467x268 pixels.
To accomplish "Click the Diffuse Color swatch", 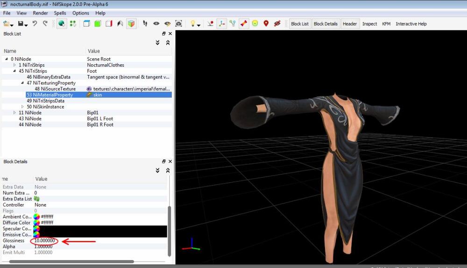I will point(36,222).
